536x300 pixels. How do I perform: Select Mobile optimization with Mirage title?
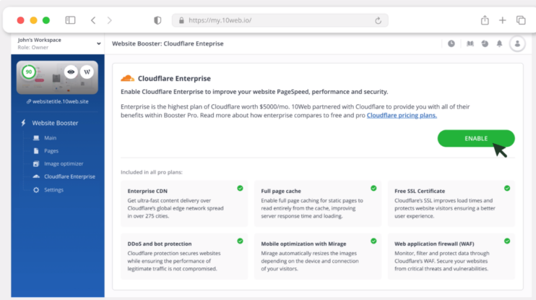pos(303,244)
